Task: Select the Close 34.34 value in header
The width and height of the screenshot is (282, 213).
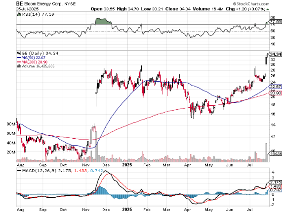Action: point(178,9)
